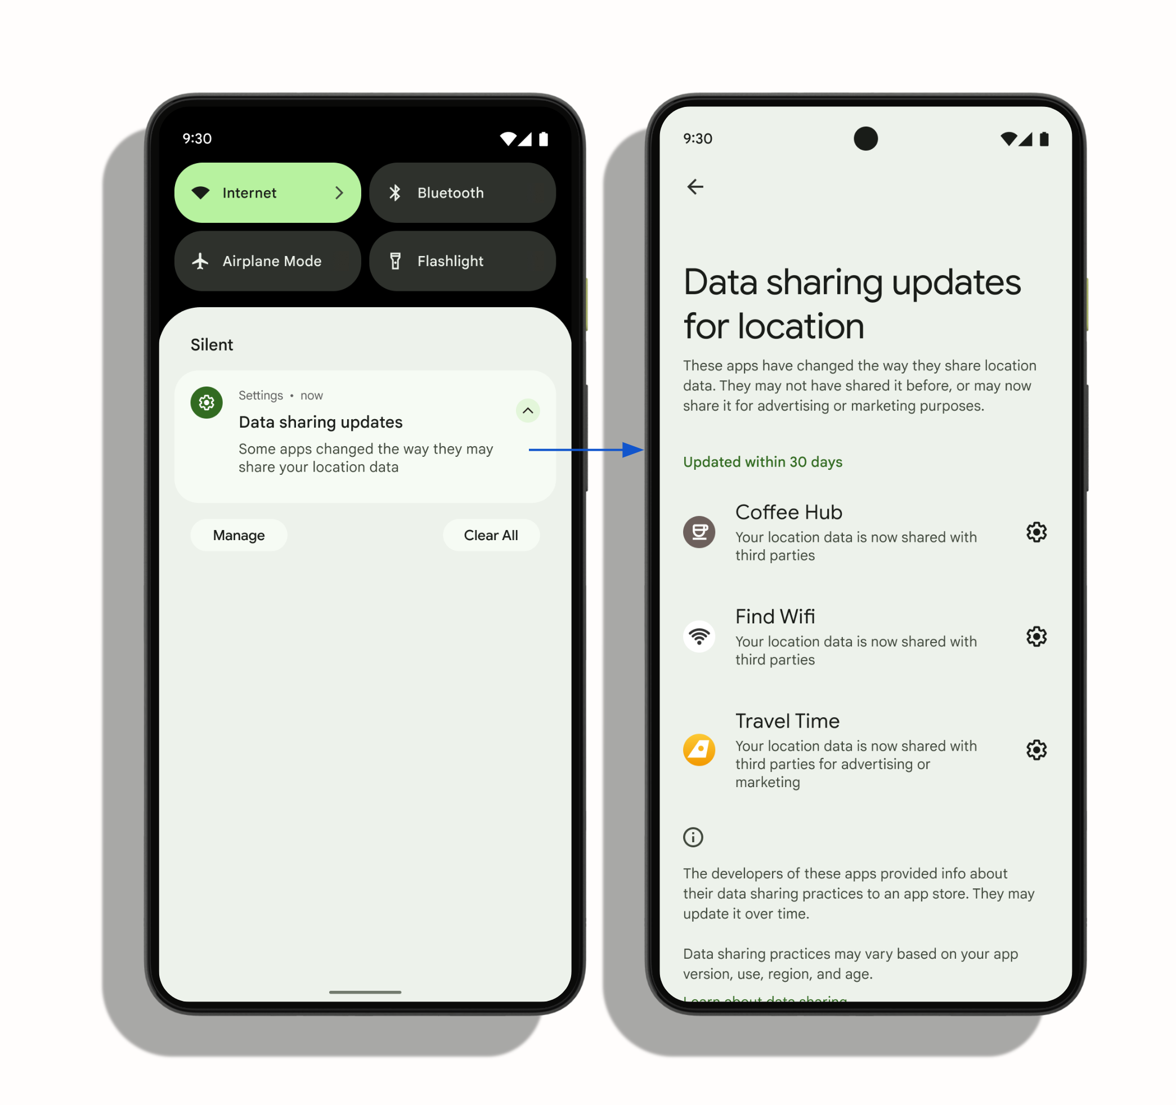Viewport: 1176px width, 1105px height.
Task: Tap the Internet quick settings tile
Action: [x=268, y=192]
